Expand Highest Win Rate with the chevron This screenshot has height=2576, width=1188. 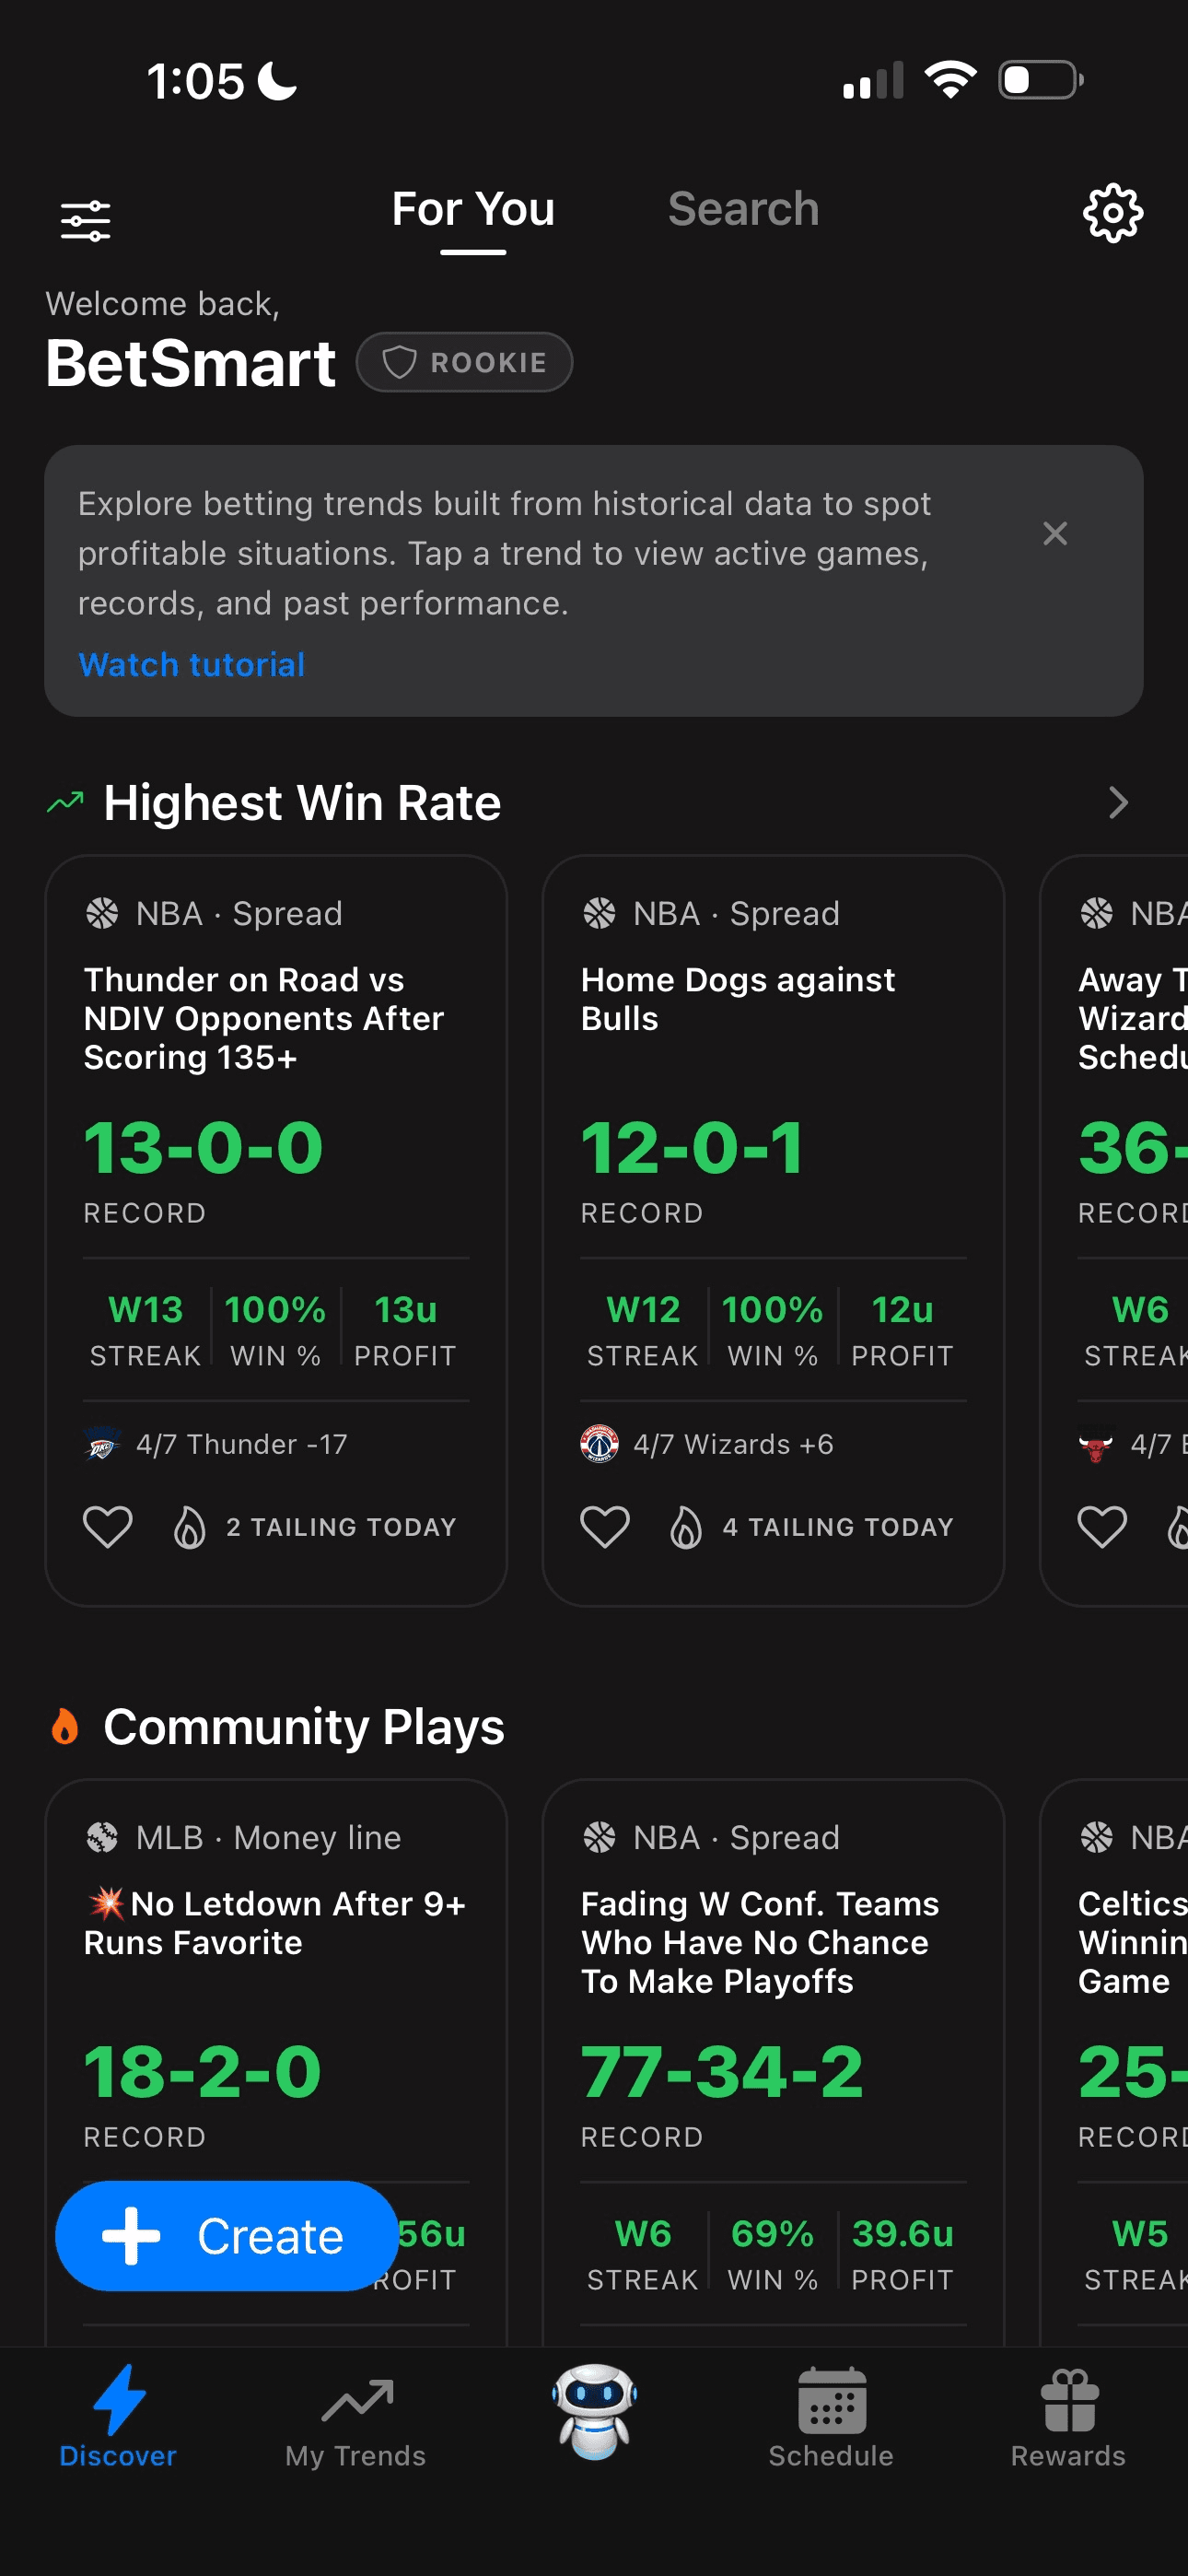(x=1117, y=802)
